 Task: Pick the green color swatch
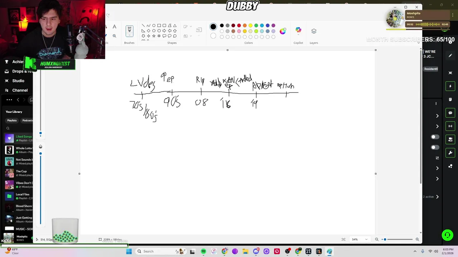tap(256, 26)
